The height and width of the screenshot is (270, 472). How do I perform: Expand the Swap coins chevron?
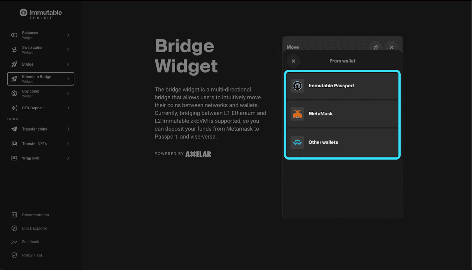(68, 50)
